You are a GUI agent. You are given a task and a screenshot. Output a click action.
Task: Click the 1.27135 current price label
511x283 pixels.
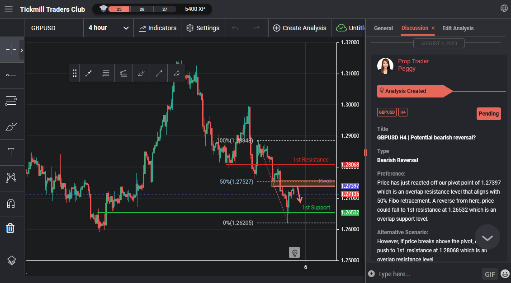coord(350,194)
